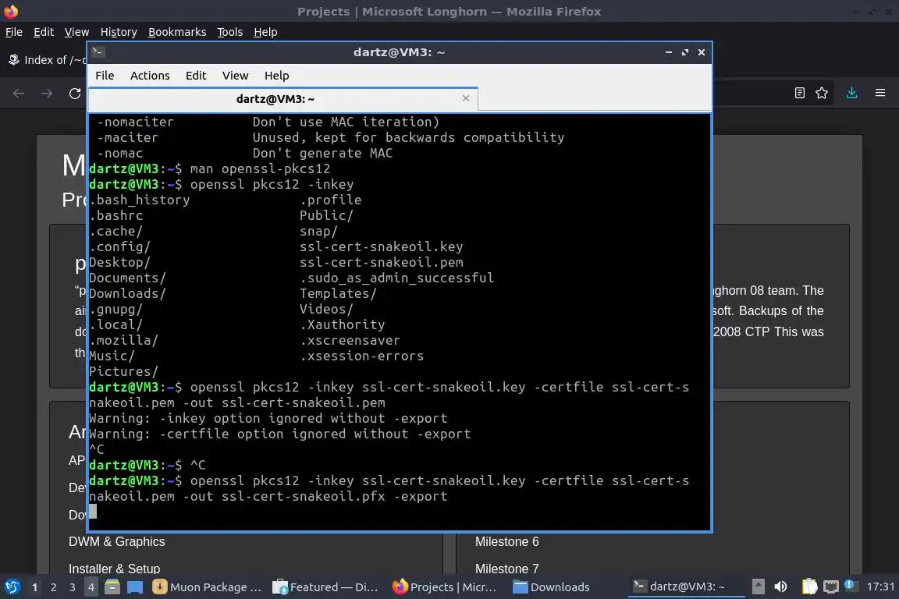Open Firefox Tools menu
Screen dimensions: 899x599
230,32
